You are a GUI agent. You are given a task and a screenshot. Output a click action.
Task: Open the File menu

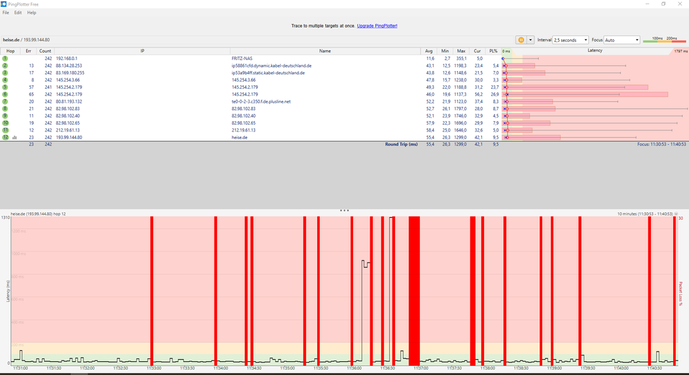pyautogui.click(x=6, y=12)
